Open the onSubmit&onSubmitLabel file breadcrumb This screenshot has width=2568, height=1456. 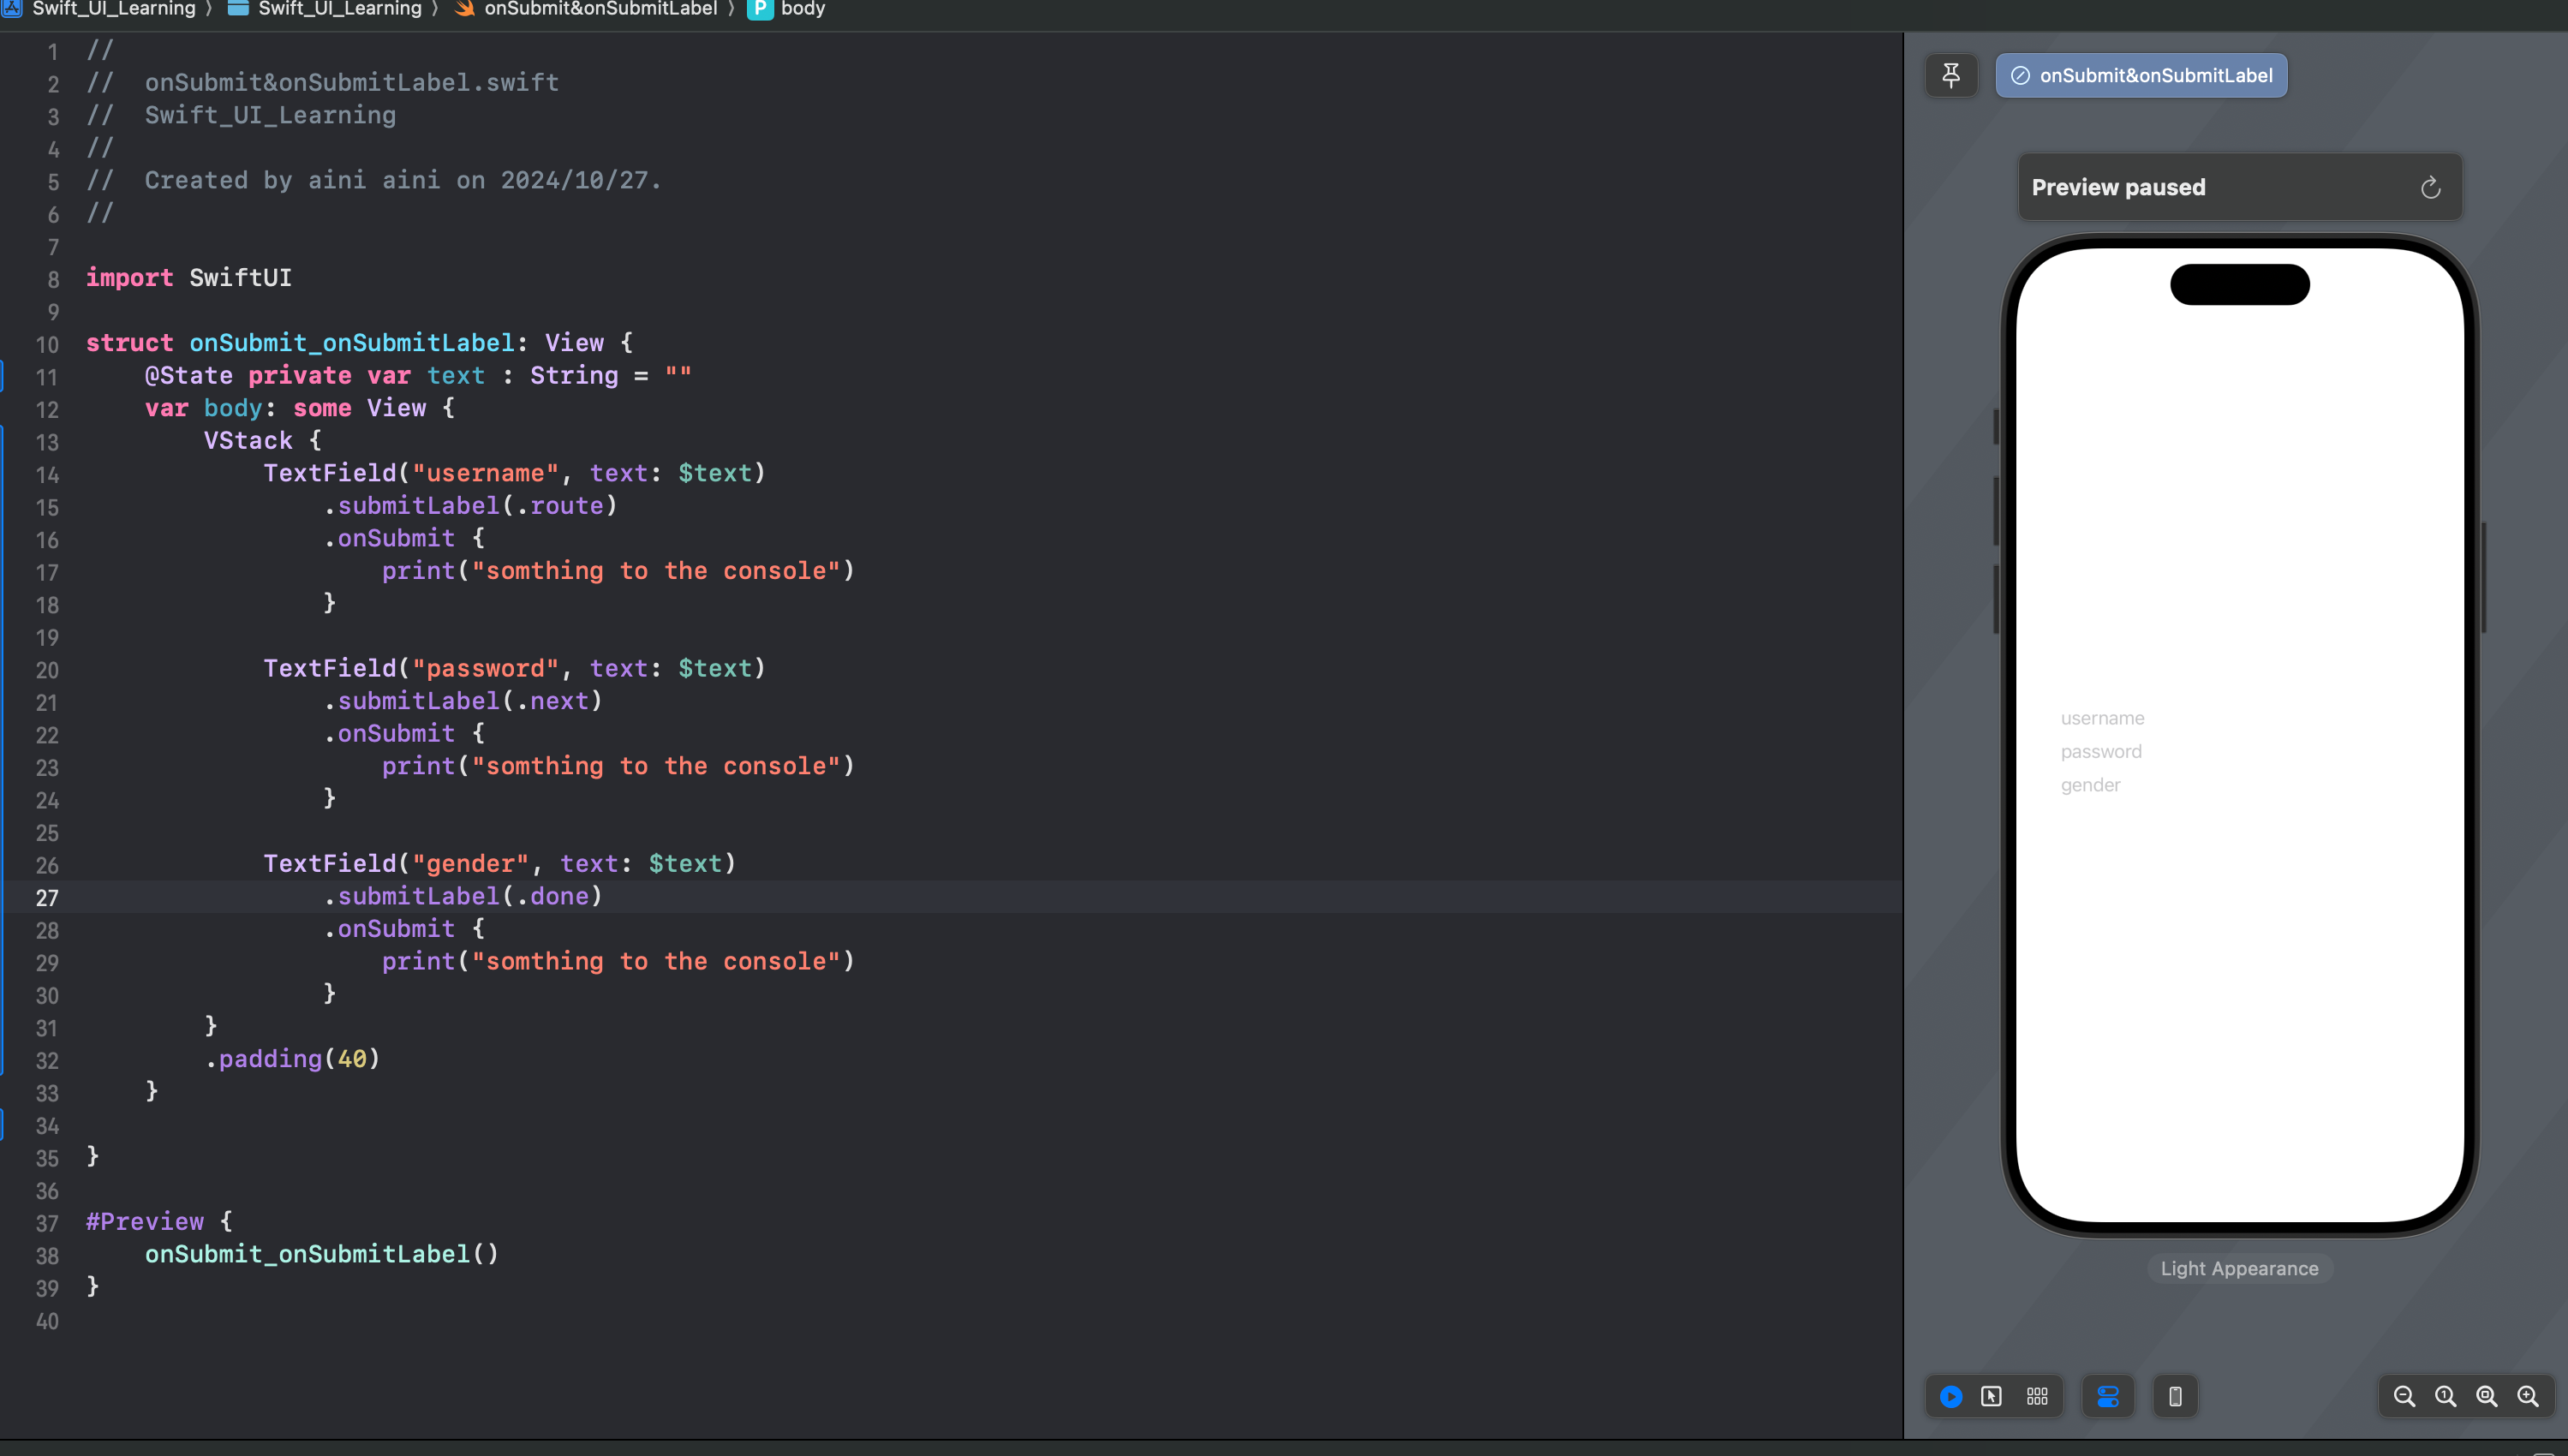click(585, 9)
